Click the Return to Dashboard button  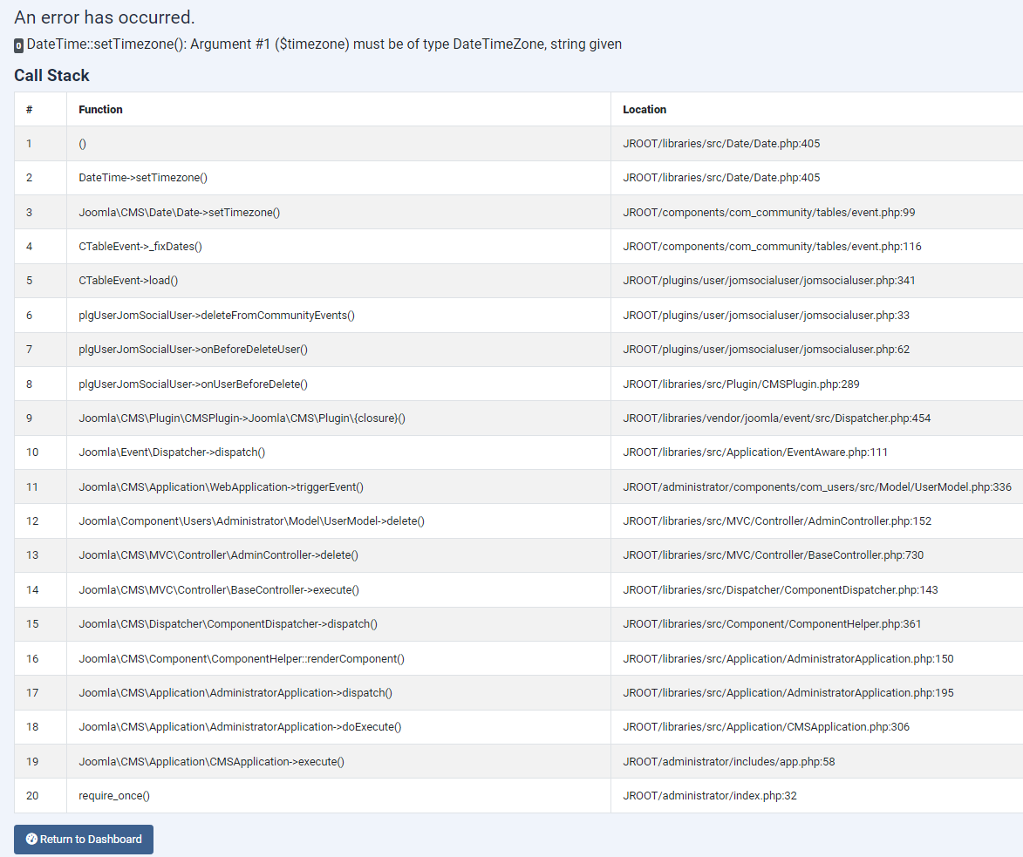[x=84, y=840]
